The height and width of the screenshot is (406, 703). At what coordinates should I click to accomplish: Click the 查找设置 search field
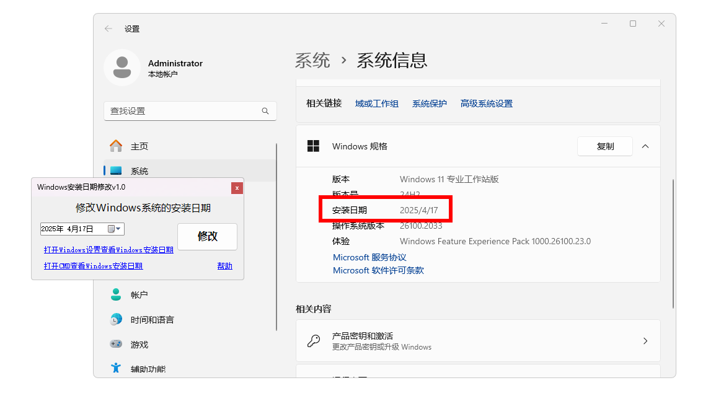pos(190,111)
